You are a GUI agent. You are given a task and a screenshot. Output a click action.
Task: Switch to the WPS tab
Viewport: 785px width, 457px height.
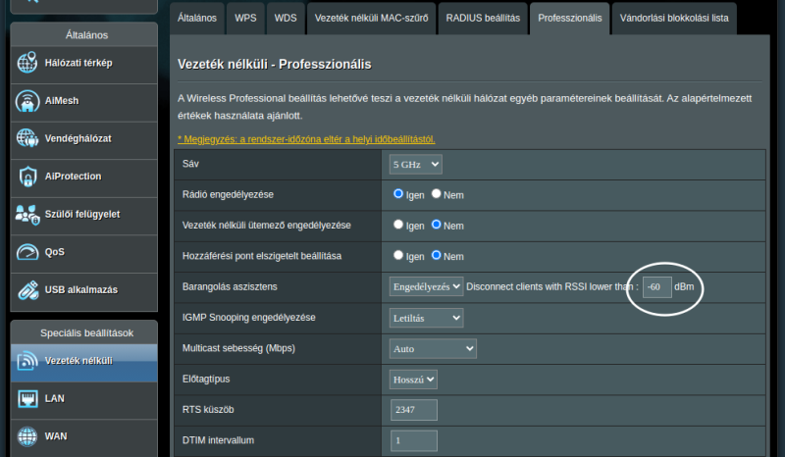coord(245,18)
